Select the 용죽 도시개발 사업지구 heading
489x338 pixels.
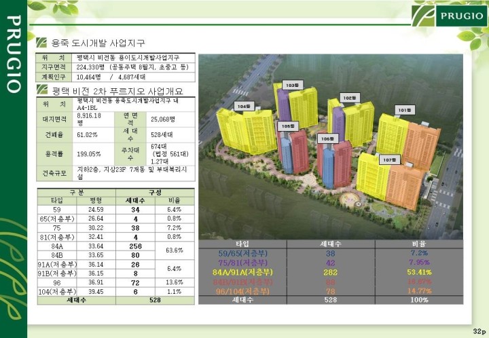click(x=98, y=43)
